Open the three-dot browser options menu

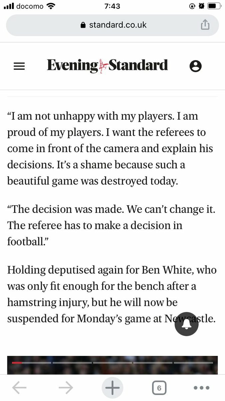point(202,388)
